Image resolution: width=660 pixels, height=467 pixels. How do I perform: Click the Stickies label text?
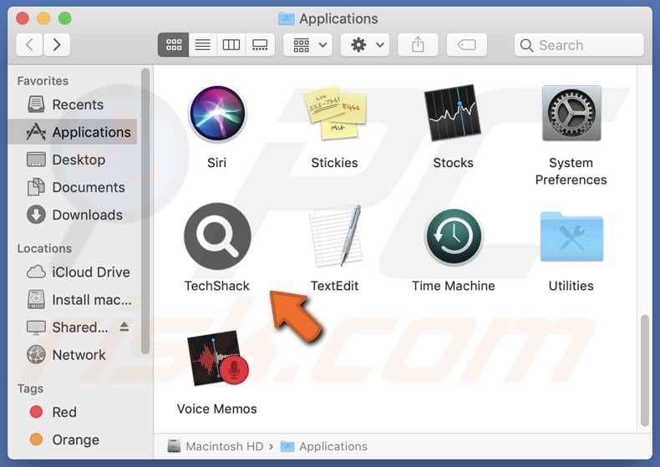(335, 163)
